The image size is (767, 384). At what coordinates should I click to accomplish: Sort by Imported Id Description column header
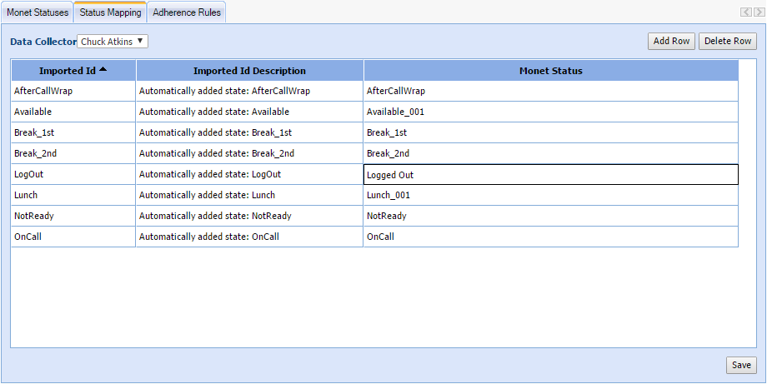249,71
